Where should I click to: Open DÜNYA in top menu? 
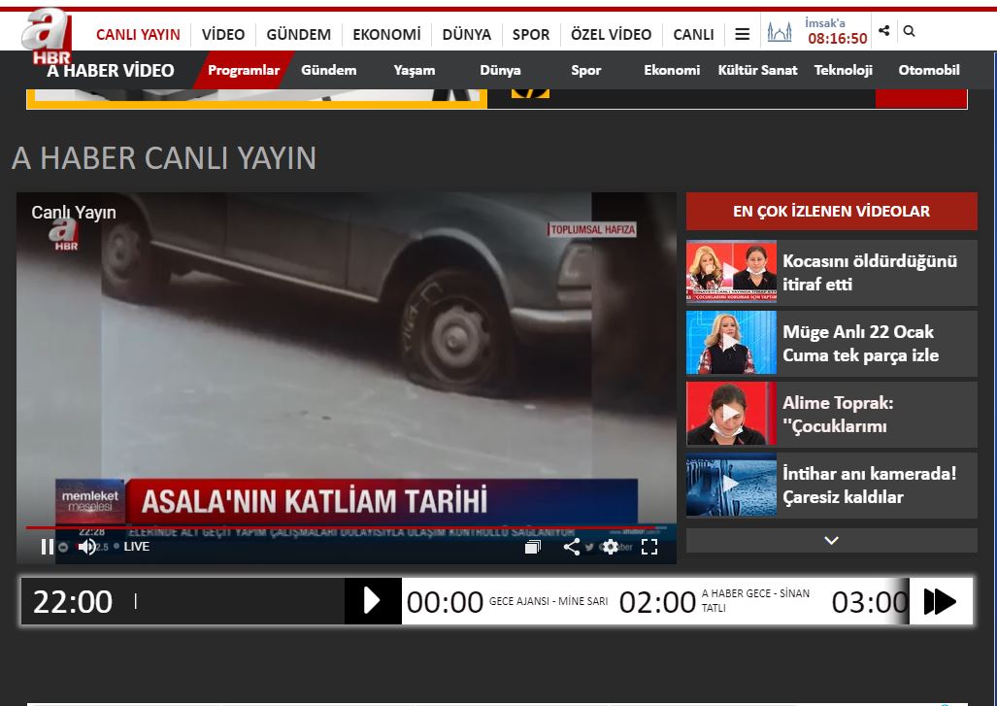[x=467, y=34]
